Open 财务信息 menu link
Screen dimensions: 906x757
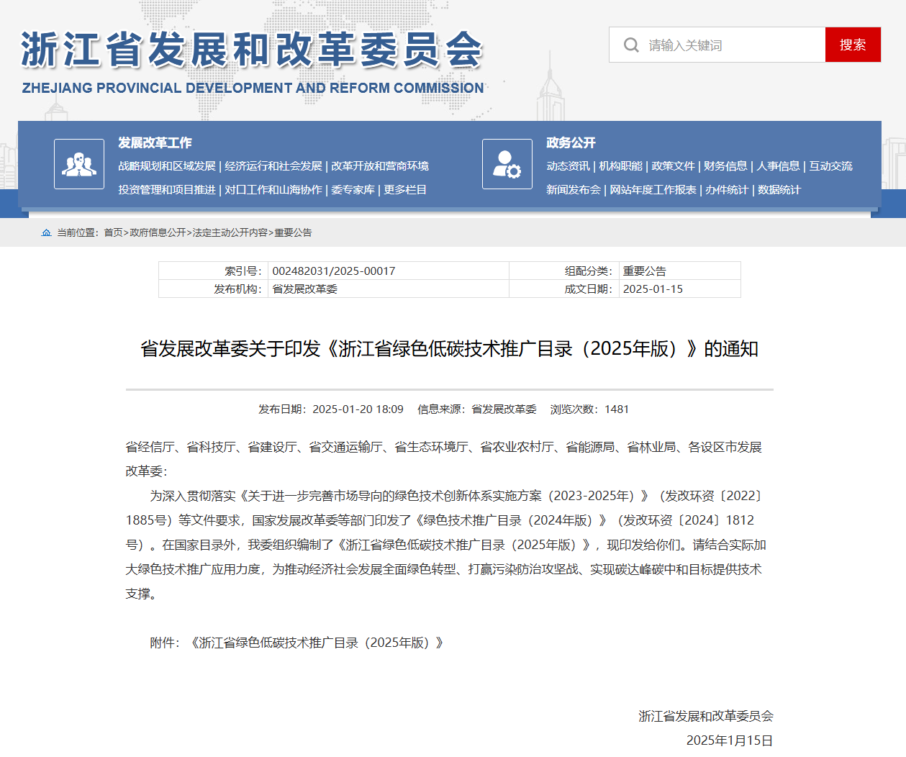pyautogui.click(x=725, y=166)
